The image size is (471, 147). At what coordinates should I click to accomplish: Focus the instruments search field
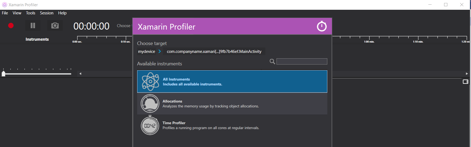[x=302, y=61]
